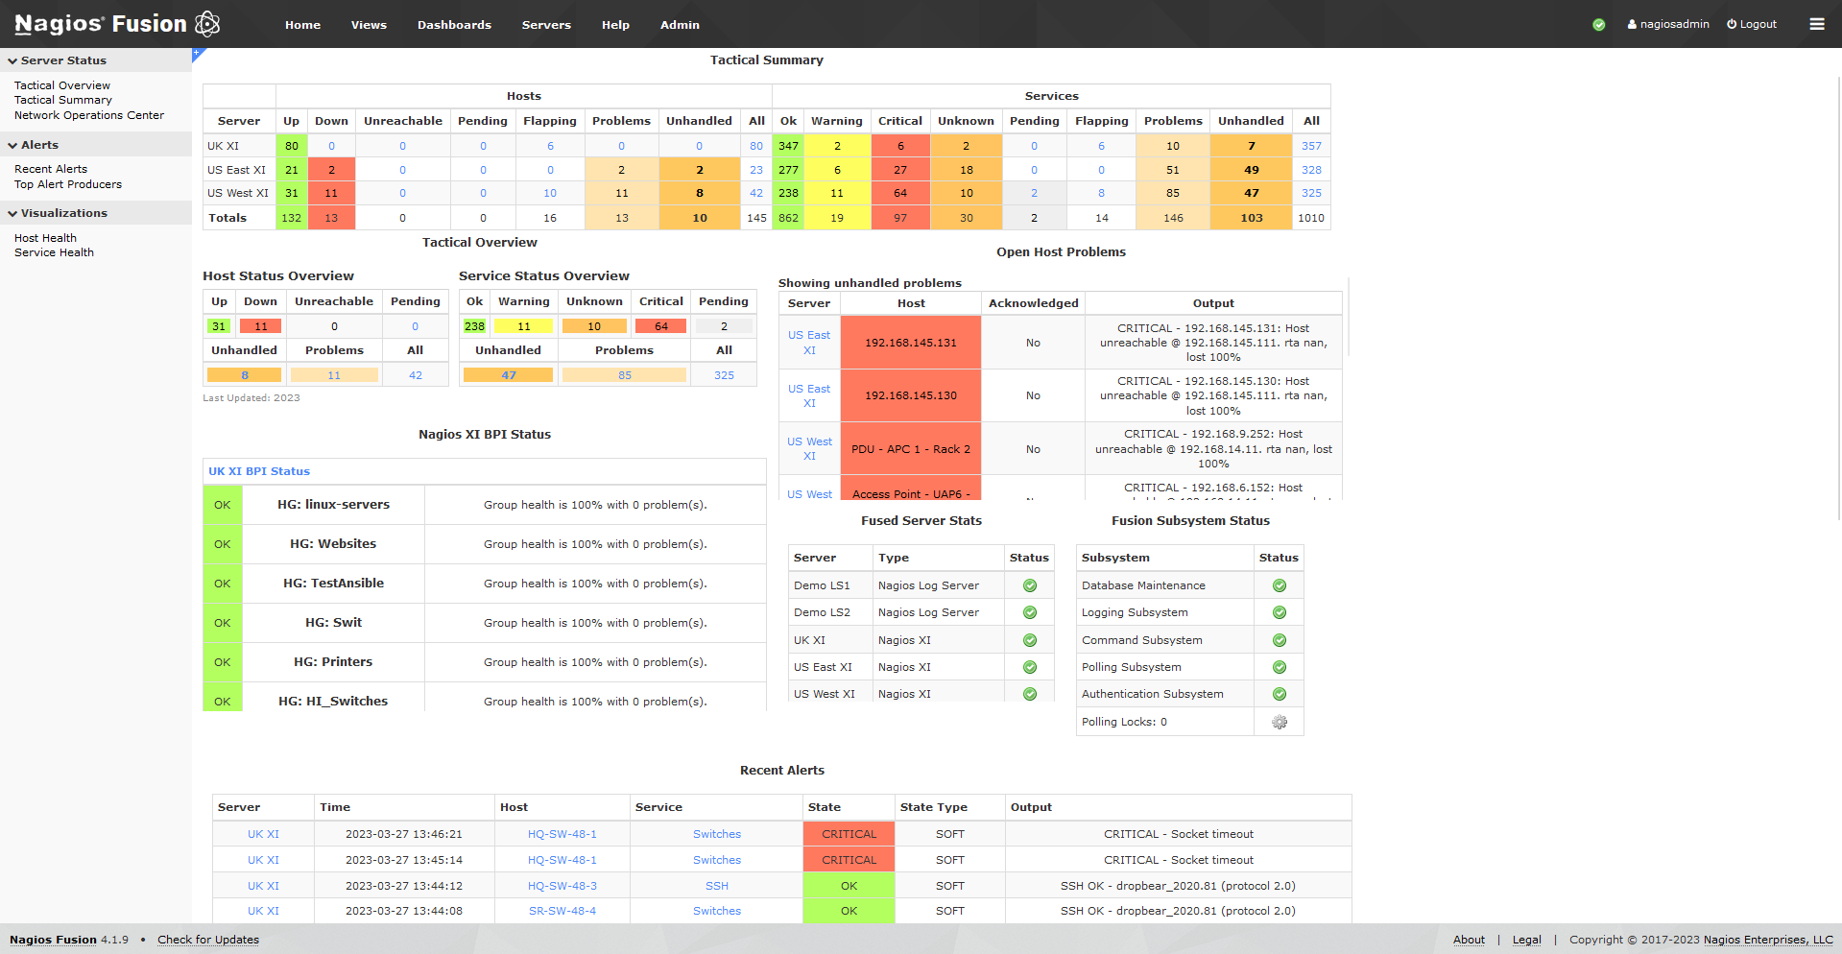Open the hamburger menu in top right
Screen dimensions: 1842x954
pyautogui.click(x=1816, y=23)
